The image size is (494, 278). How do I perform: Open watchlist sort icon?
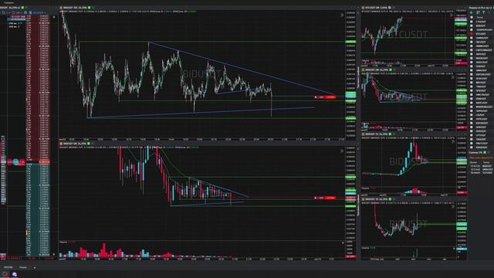[x=478, y=12]
